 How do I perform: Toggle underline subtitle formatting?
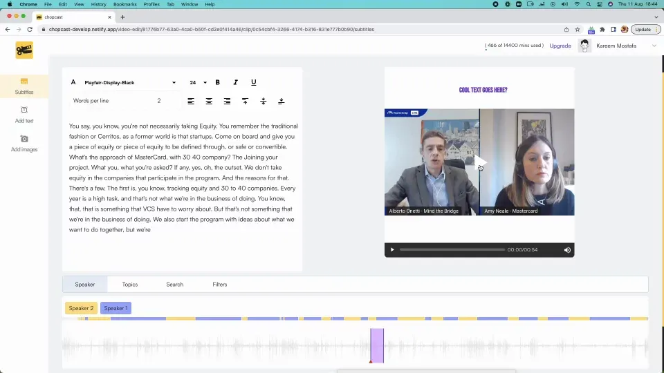pyautogui.click(x=253, y=82)
